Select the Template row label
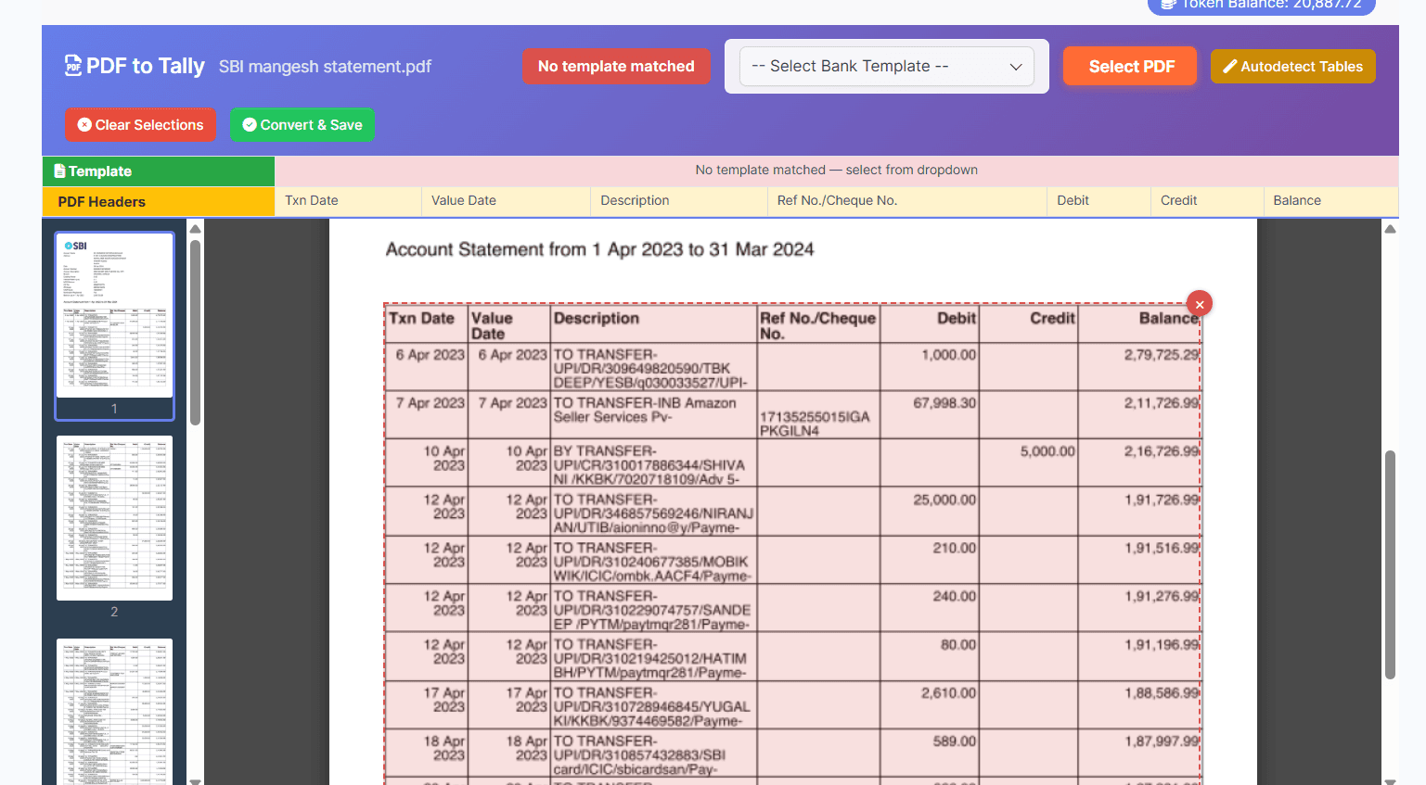1426x785 pixels. (x=158, y=171)
